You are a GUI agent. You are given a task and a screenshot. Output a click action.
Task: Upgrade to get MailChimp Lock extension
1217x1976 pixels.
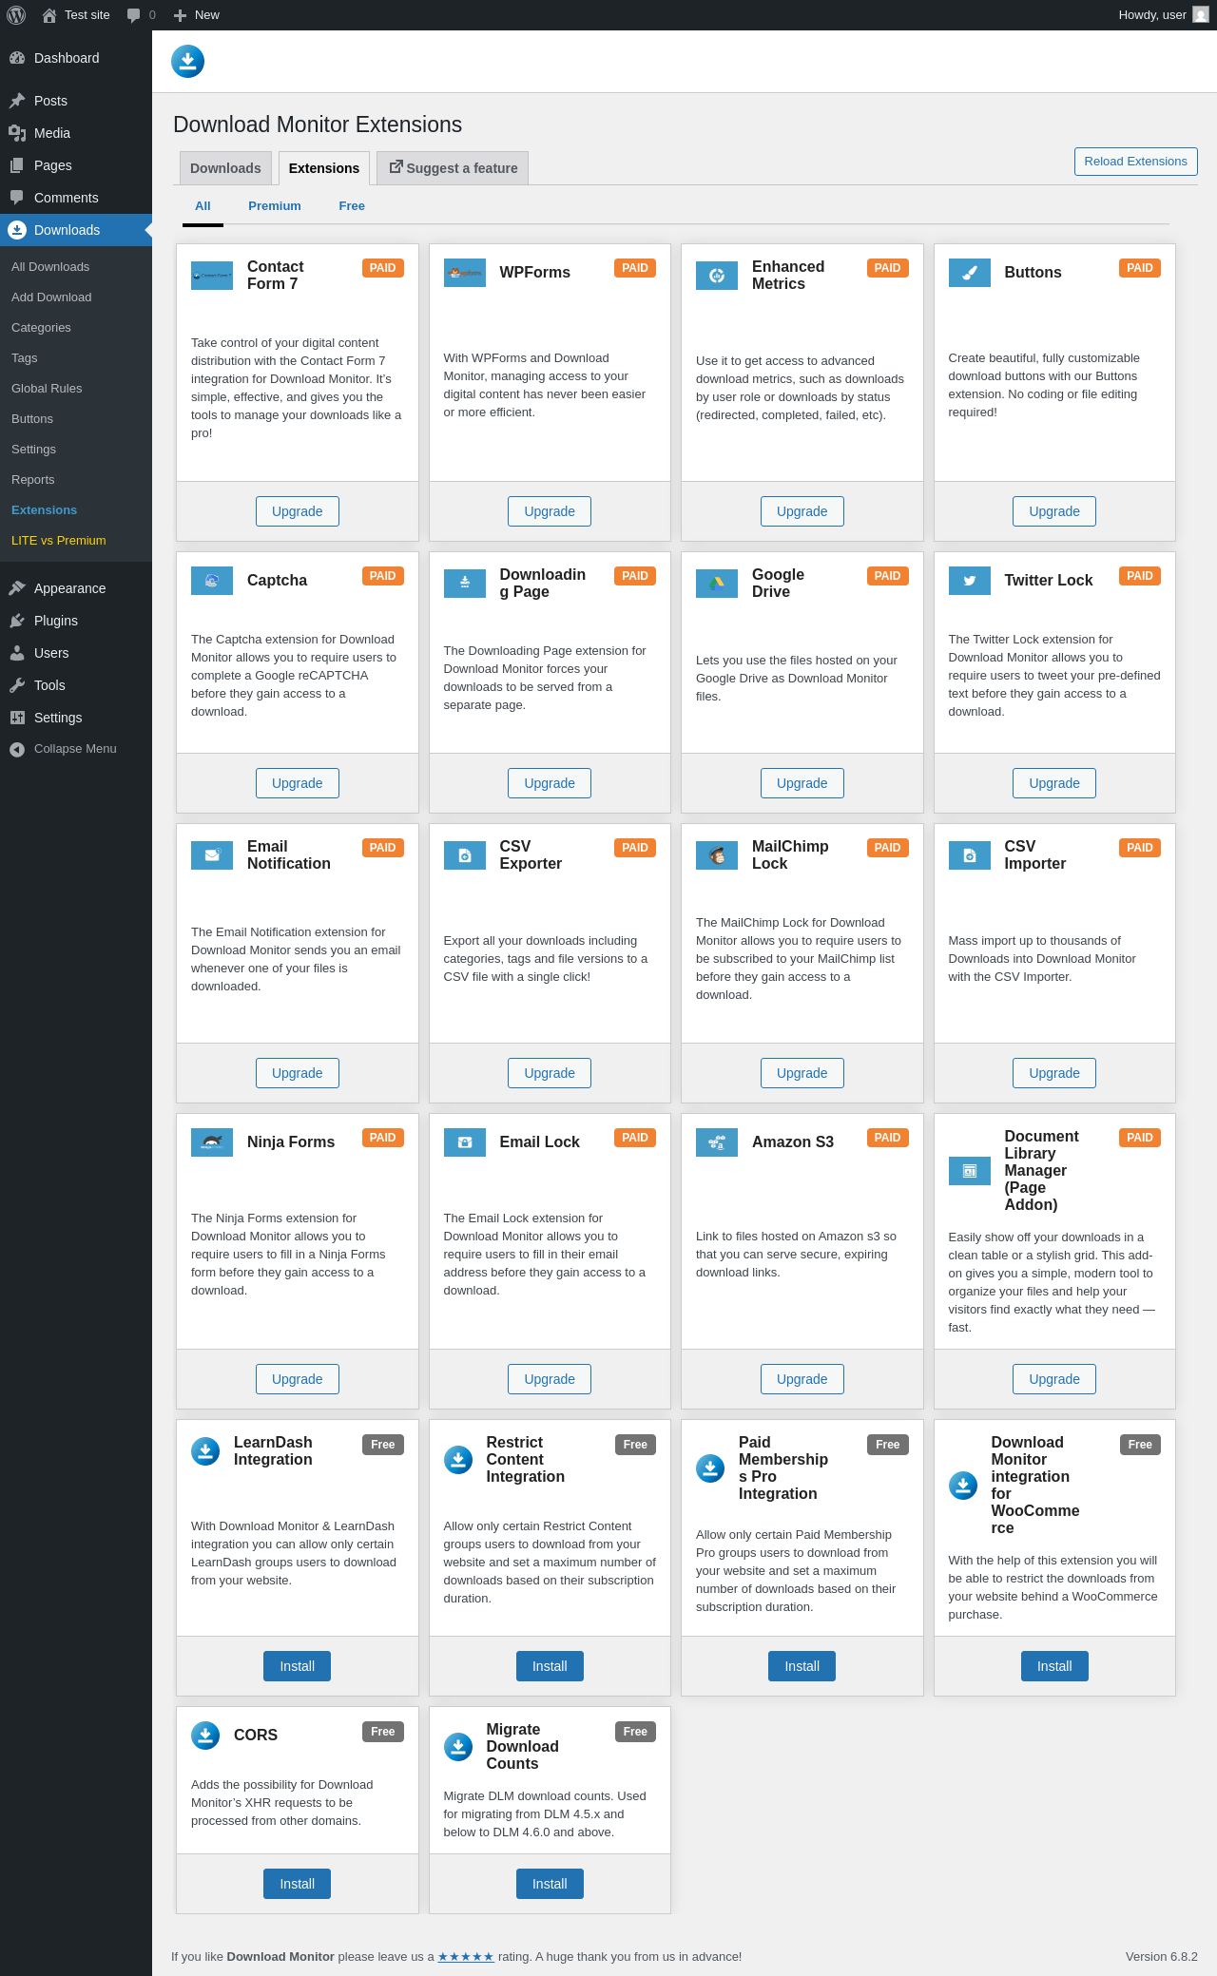click(x=802, y=1073)
